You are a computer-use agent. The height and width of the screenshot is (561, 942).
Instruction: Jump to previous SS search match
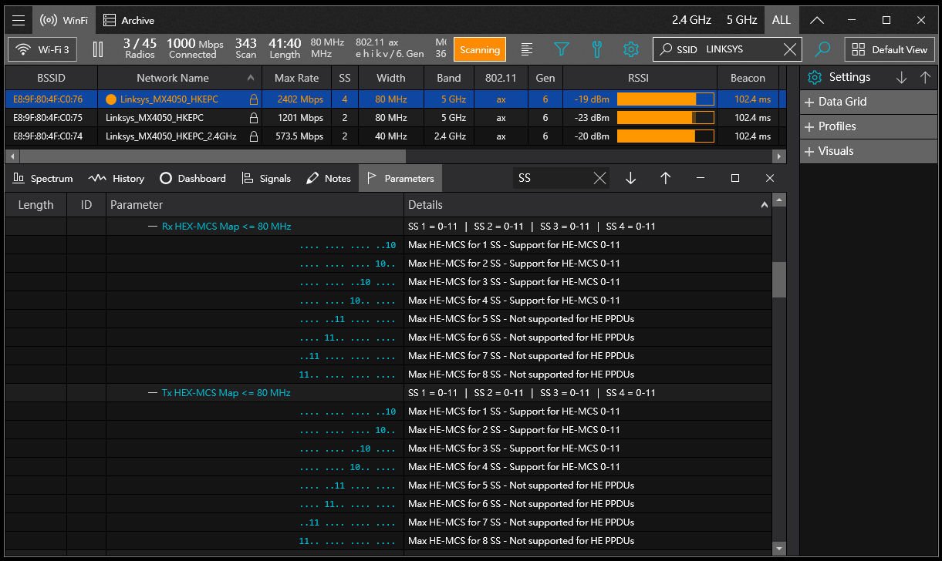pos(665,178)
